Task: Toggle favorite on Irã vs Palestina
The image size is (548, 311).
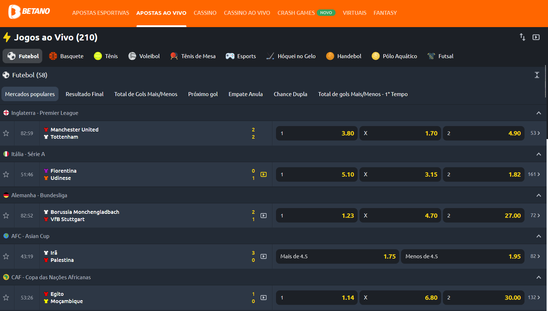Action: (x=6, y=256)
